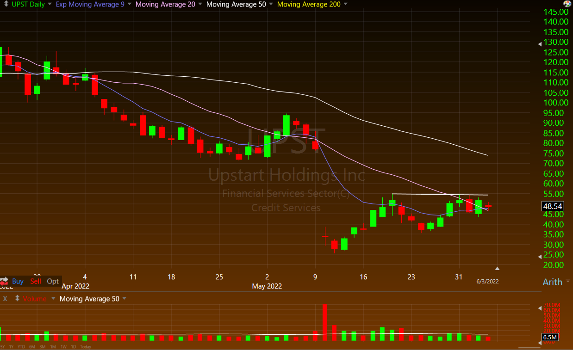This screenshot has height=350, width=573.
Task: Click the upper price scale arrow marker
Action: click(540, 44)
